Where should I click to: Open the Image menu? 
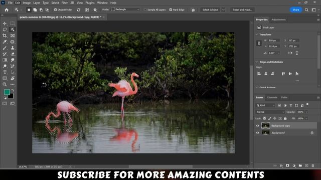coord(27,3)
